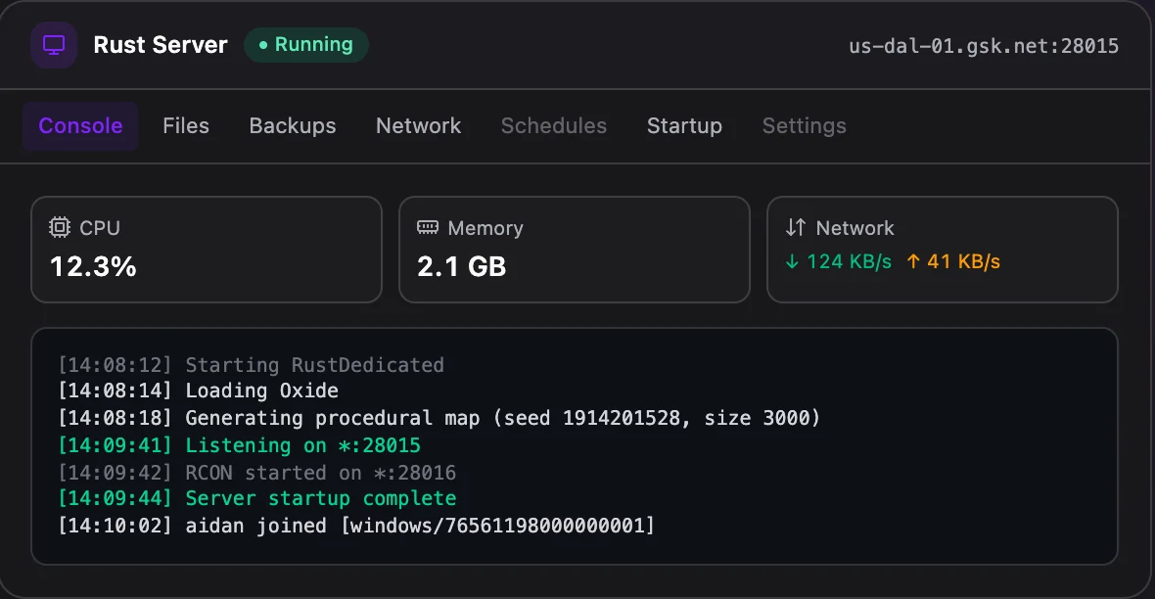The height and width of the screenshot is (599, 1155).
Task: Click the green Running status dot
Action: pos(263,45)
